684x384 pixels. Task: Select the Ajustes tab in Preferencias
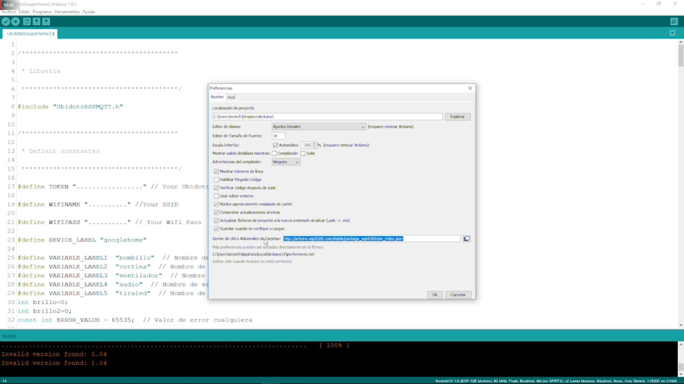tap(217, 97)
